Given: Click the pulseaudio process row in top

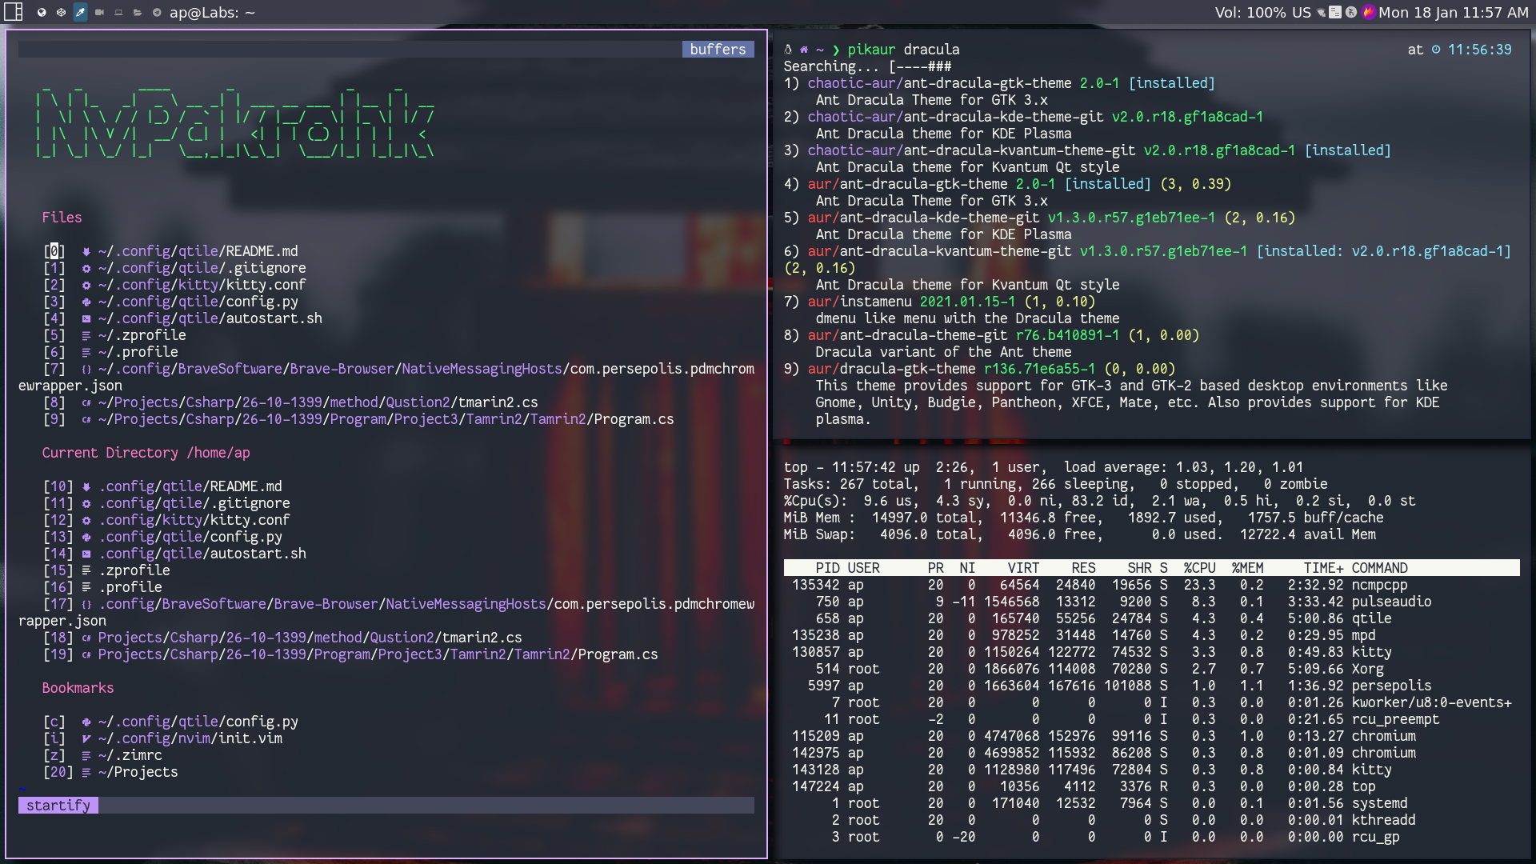Looking at the screenshot, I should pyautogui.click(x=1151, y=602).
